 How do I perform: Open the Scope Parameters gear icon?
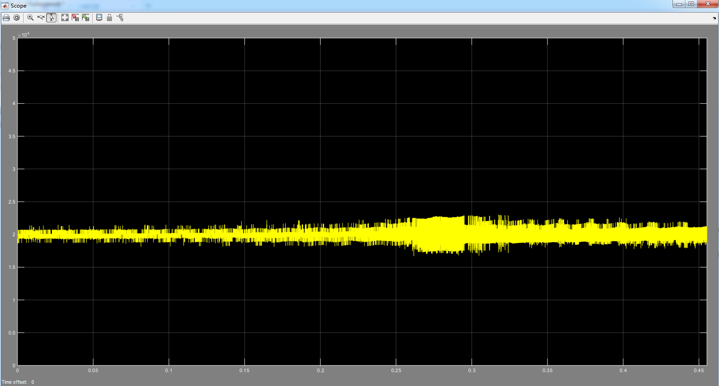tap(17, 18)
